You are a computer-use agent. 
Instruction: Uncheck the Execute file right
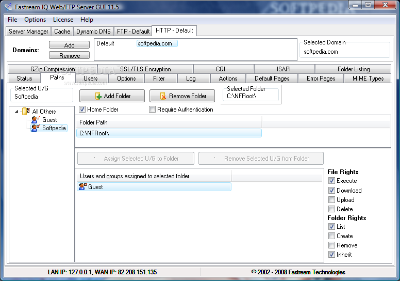[331, 181]
